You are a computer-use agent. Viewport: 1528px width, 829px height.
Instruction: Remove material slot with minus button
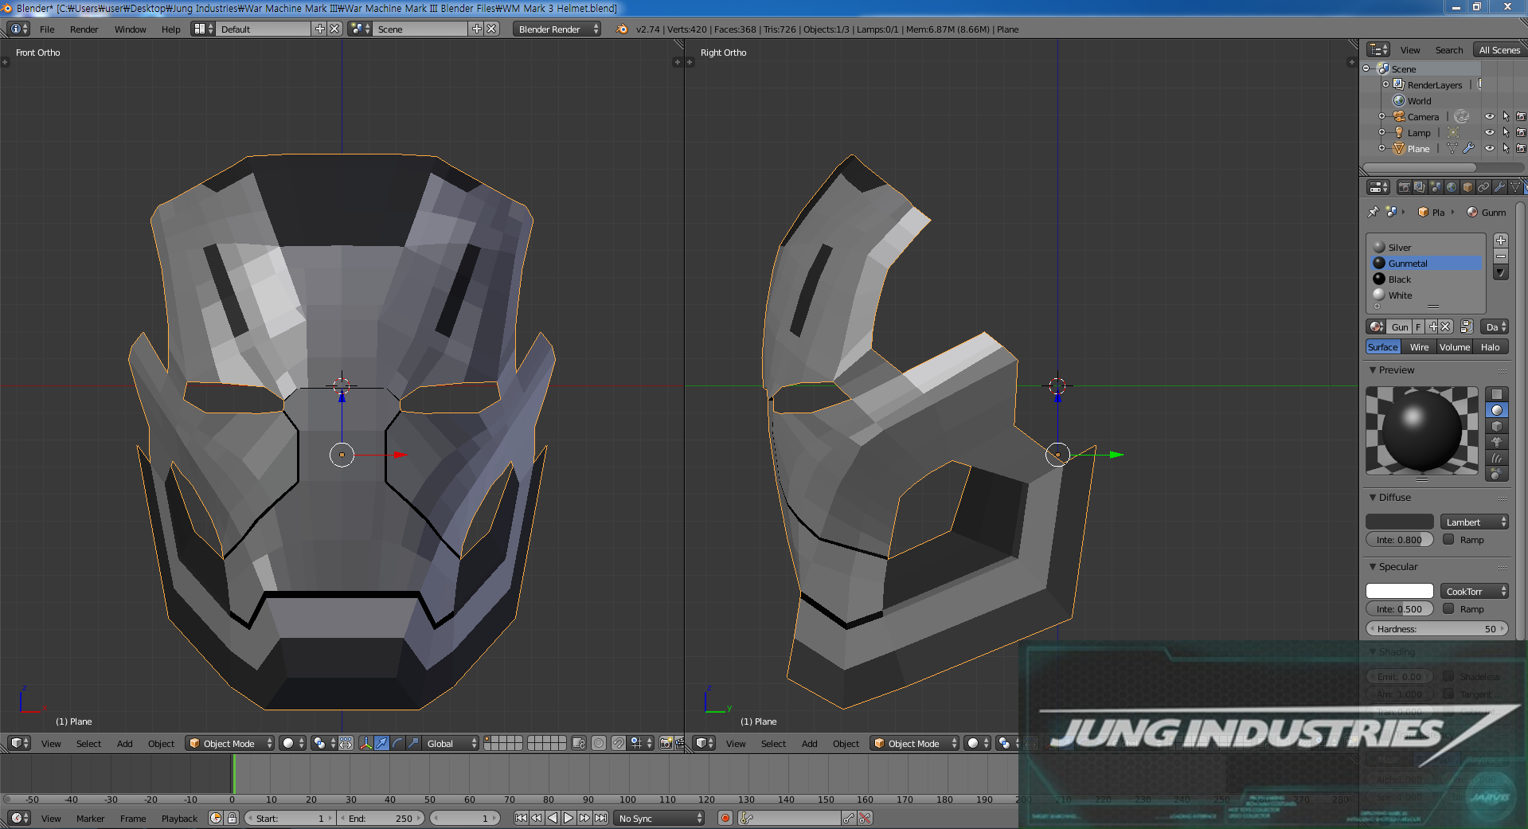point(1501,256)
